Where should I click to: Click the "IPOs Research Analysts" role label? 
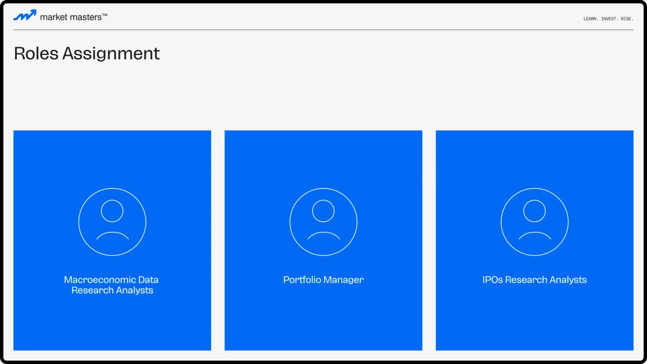point(534,280)
